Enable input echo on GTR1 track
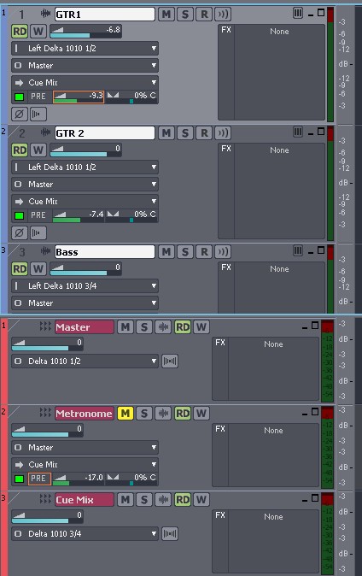The image size is (362, 576). (223, 15)
